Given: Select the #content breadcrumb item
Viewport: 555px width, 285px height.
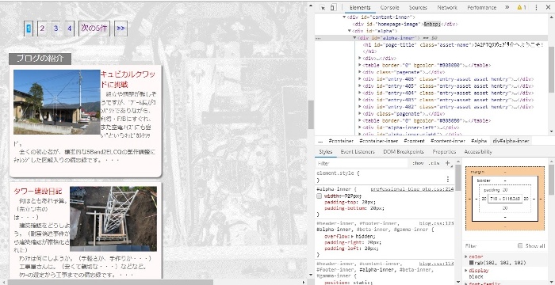Looking at the screenshot, I should [x=414, y=141].
